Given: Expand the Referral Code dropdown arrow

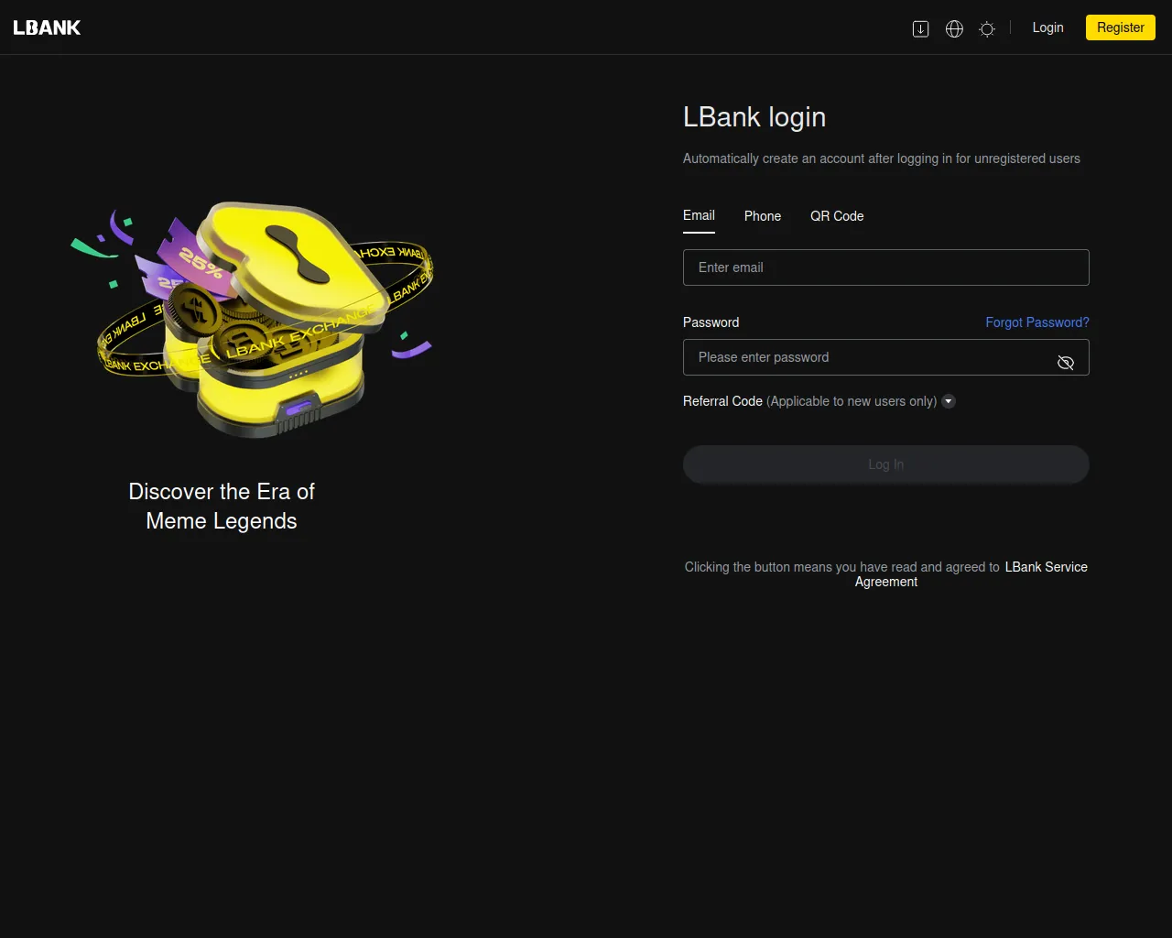Looking at the screenshot, I should click(949, 401).
